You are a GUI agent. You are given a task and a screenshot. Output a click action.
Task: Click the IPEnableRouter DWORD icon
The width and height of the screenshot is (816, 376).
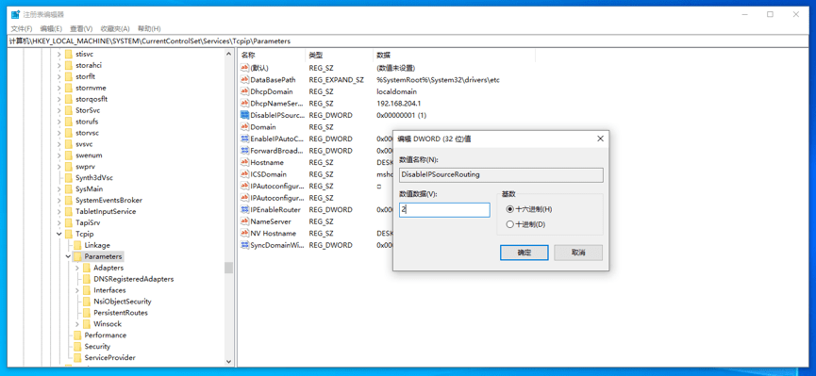pos(245,209)
